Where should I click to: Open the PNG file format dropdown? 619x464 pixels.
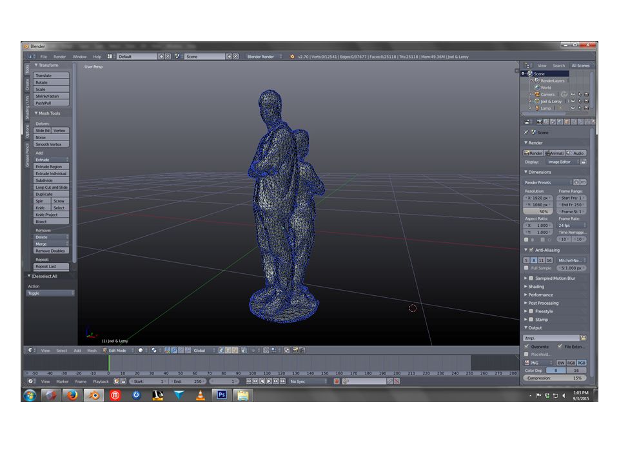click(x=538, y=363)
